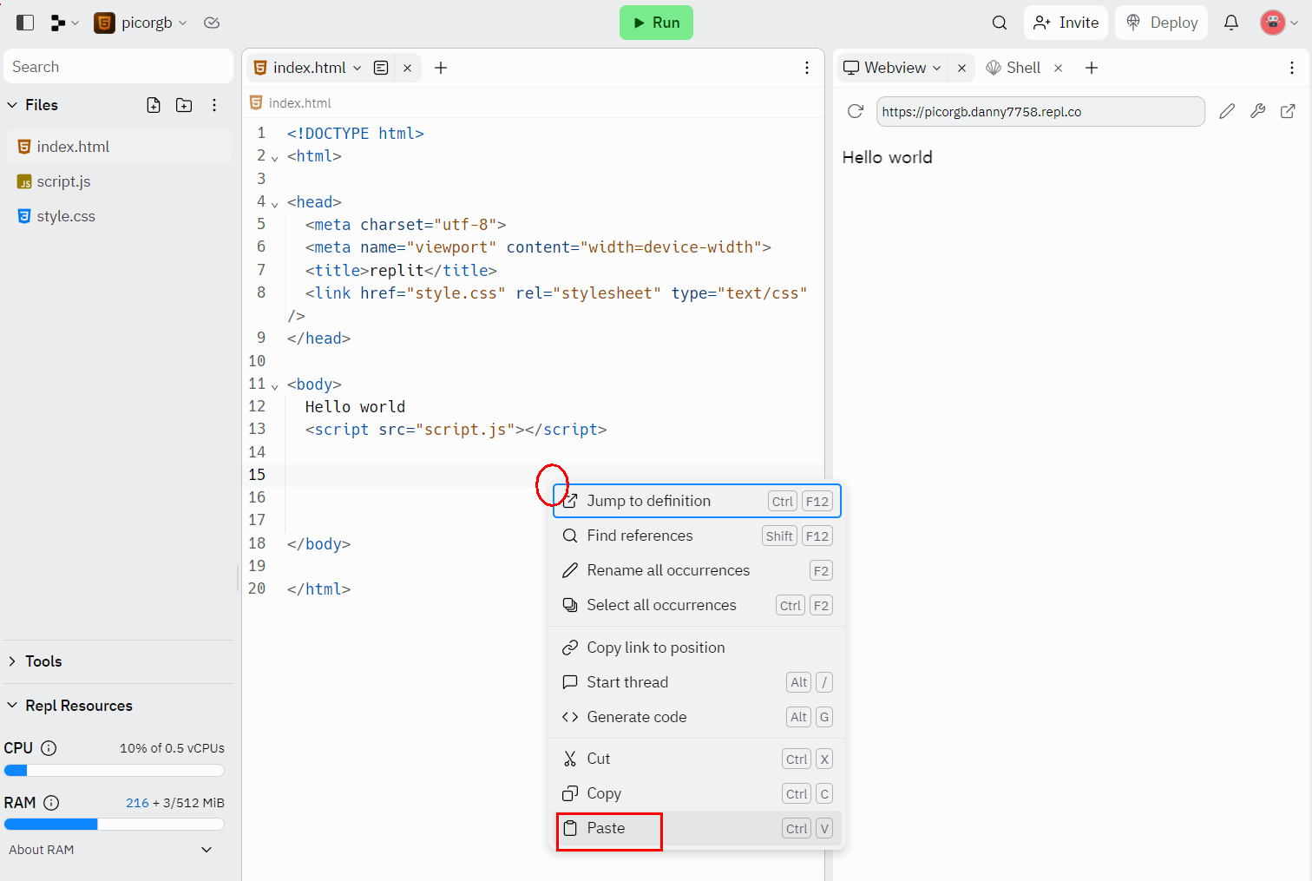Choose Generate code in context menu
This screenshot has width=1312, height=881.
point(698,717)
